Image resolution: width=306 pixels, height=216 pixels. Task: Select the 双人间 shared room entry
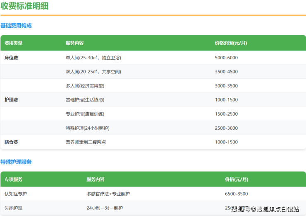pyautogui.click(x=93, y=72)
